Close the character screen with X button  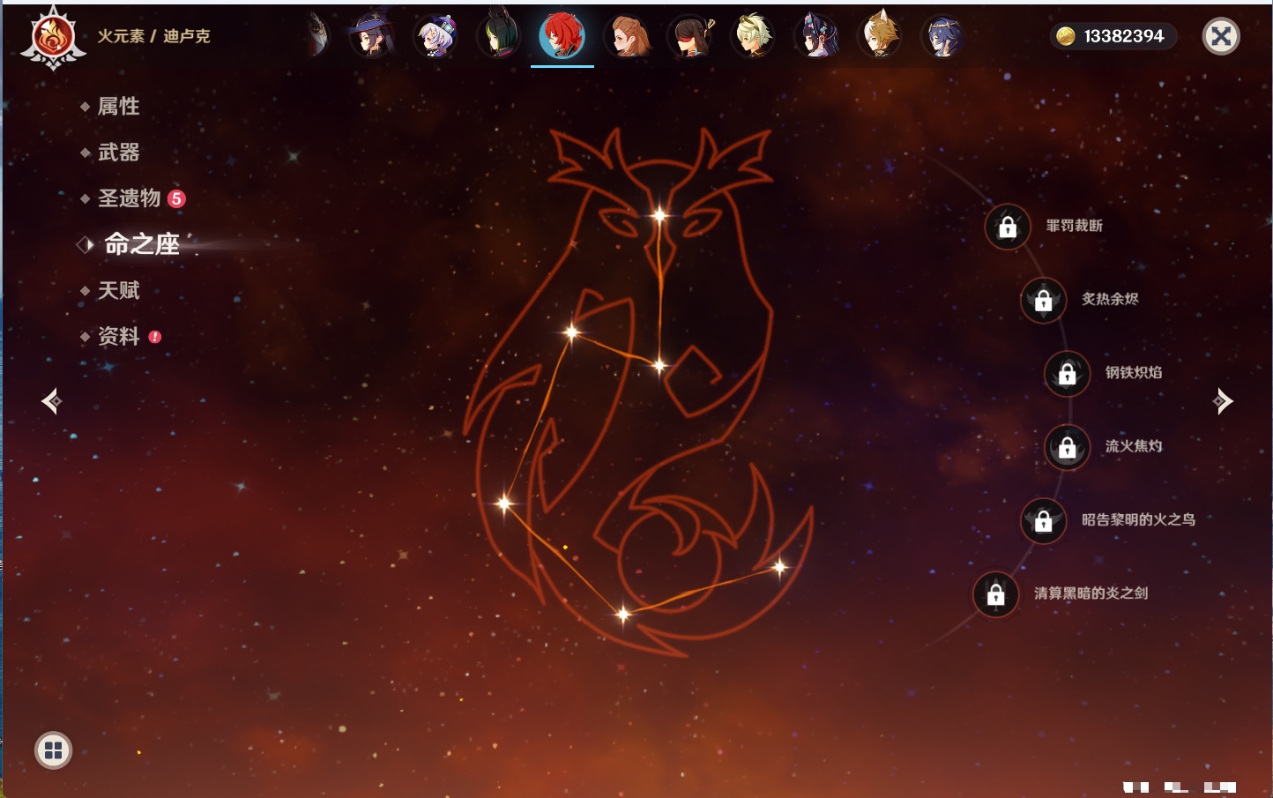click(1221, 36)
